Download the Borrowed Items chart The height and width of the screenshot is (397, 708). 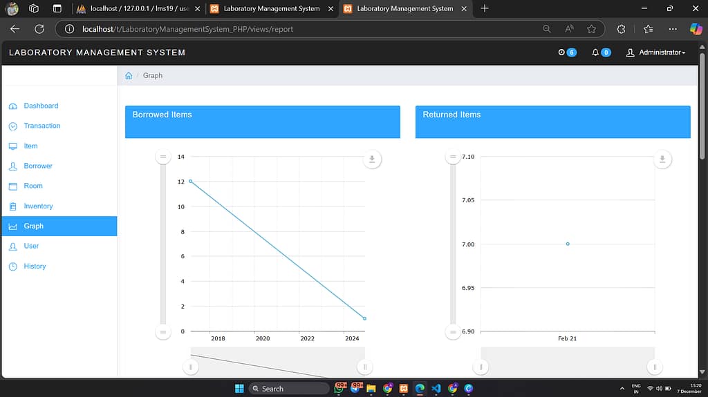(372, 159)
